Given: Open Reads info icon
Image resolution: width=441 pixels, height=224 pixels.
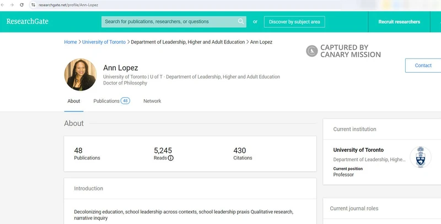Looking at the screenshot, I should point(171,158).
